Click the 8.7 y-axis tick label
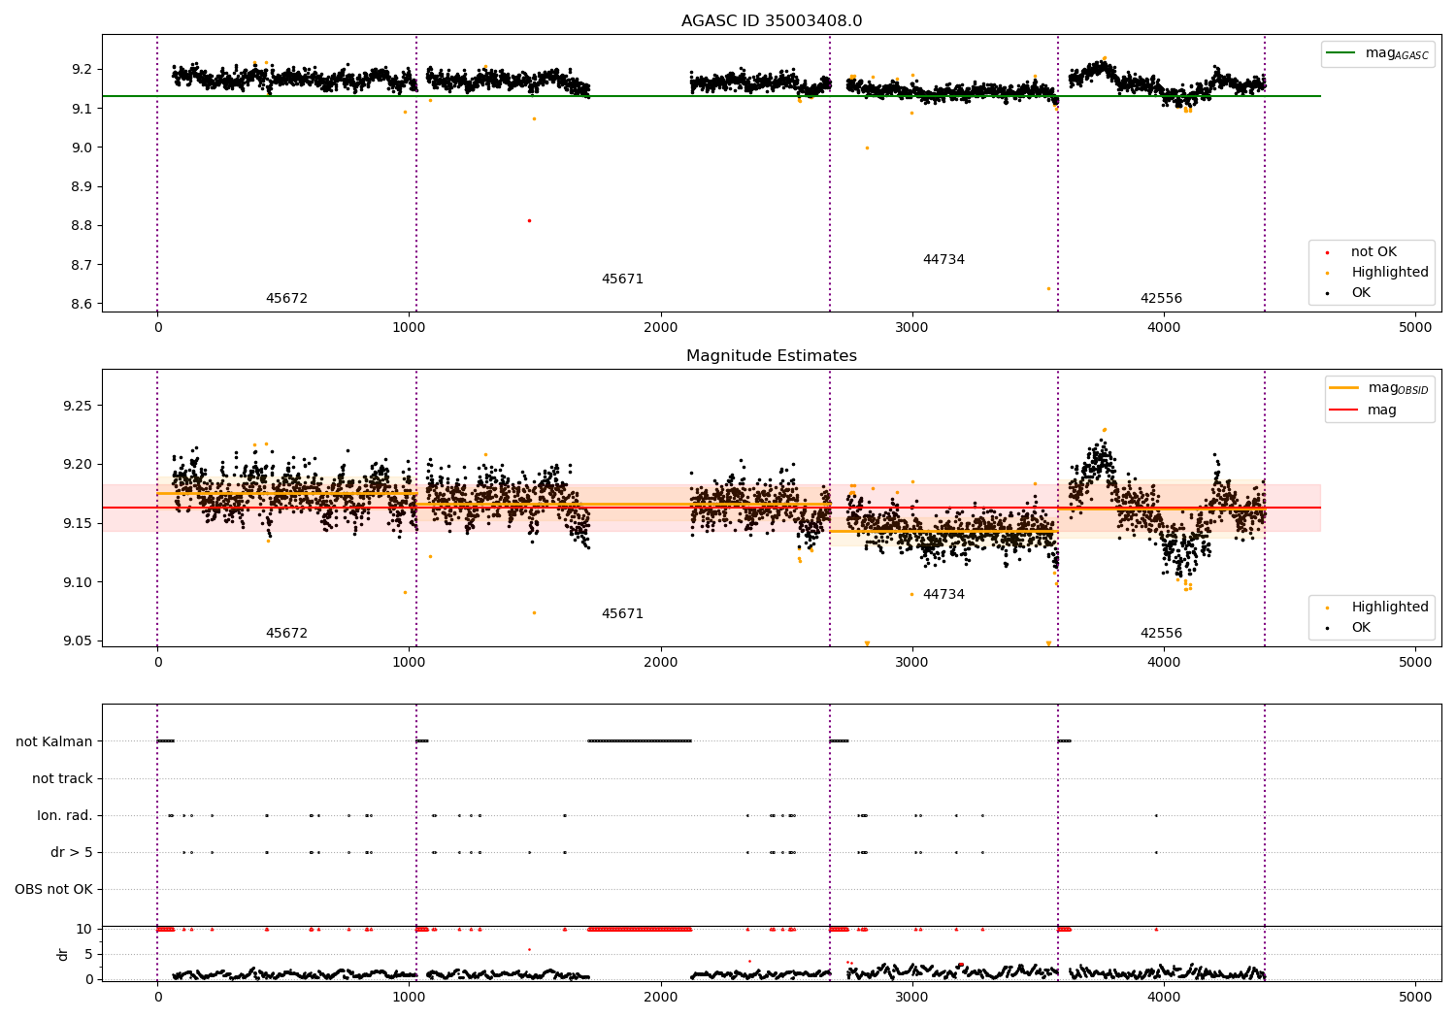Image resolution: width=1456 pixels, height=1019 pixels. click(83, 265)
